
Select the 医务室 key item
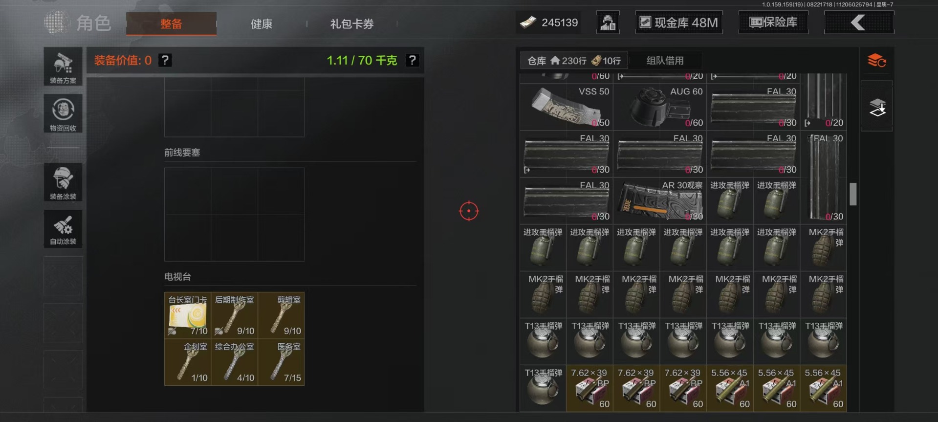(282, 362)
